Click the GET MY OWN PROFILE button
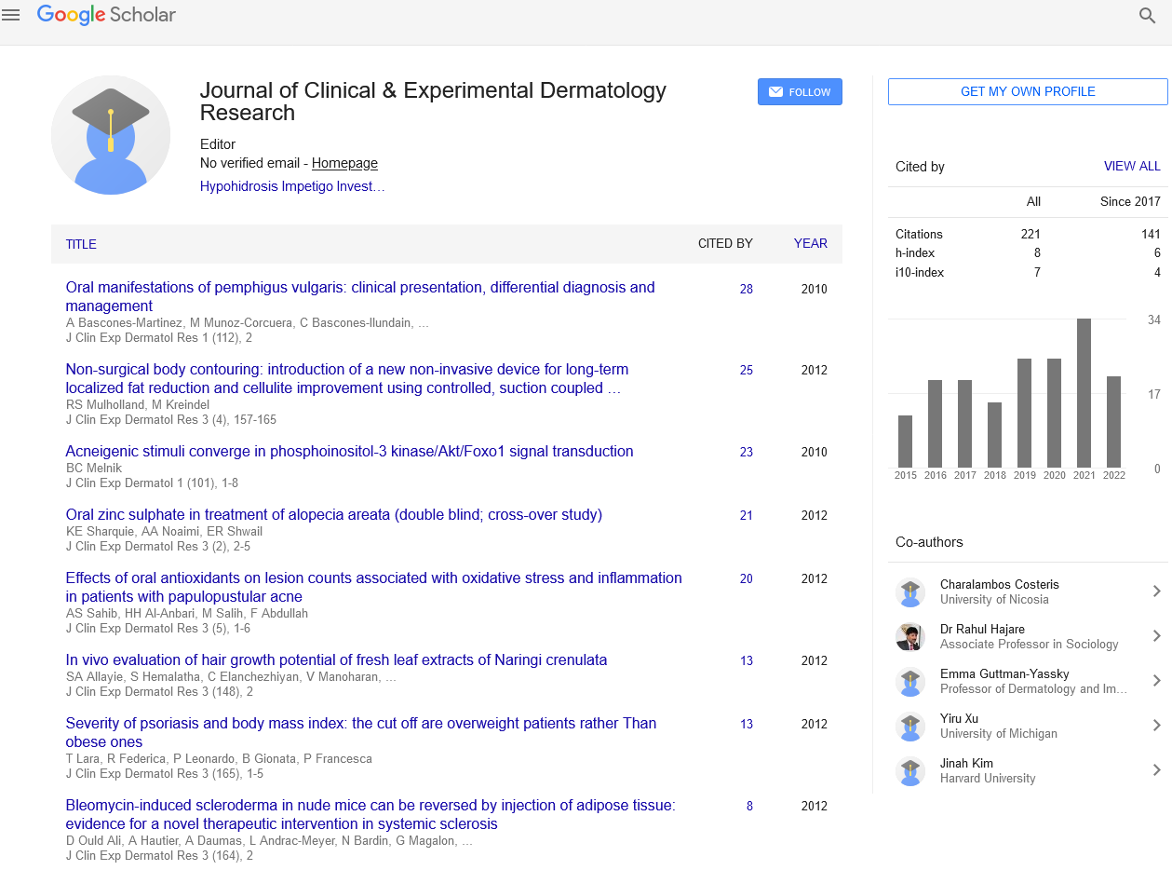The image size is (1172, 870). pyautogui.click(x=1028, y=91)
